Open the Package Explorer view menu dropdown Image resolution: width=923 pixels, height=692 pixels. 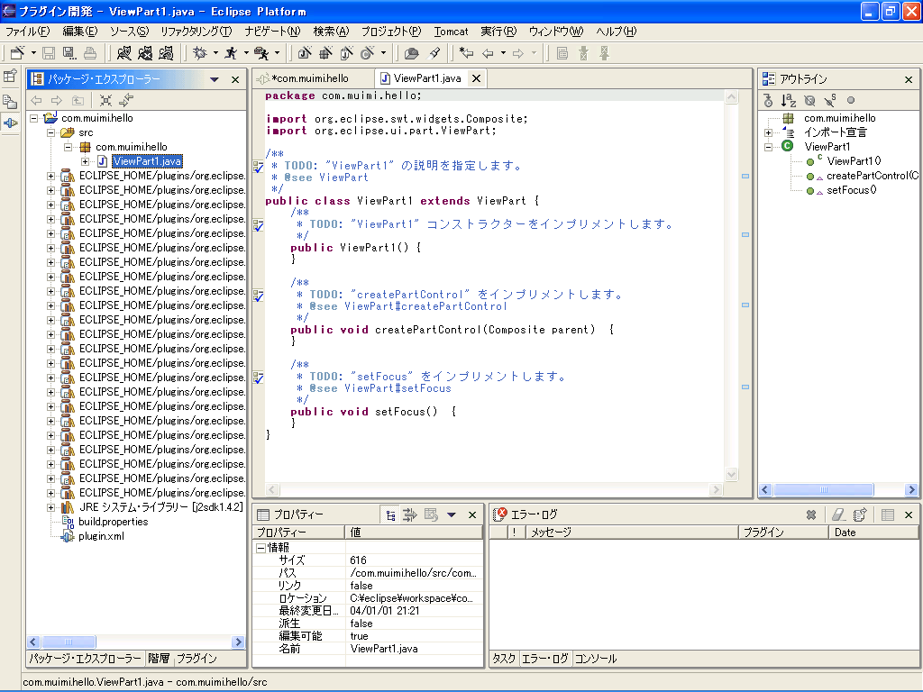(x=215, y=79)
